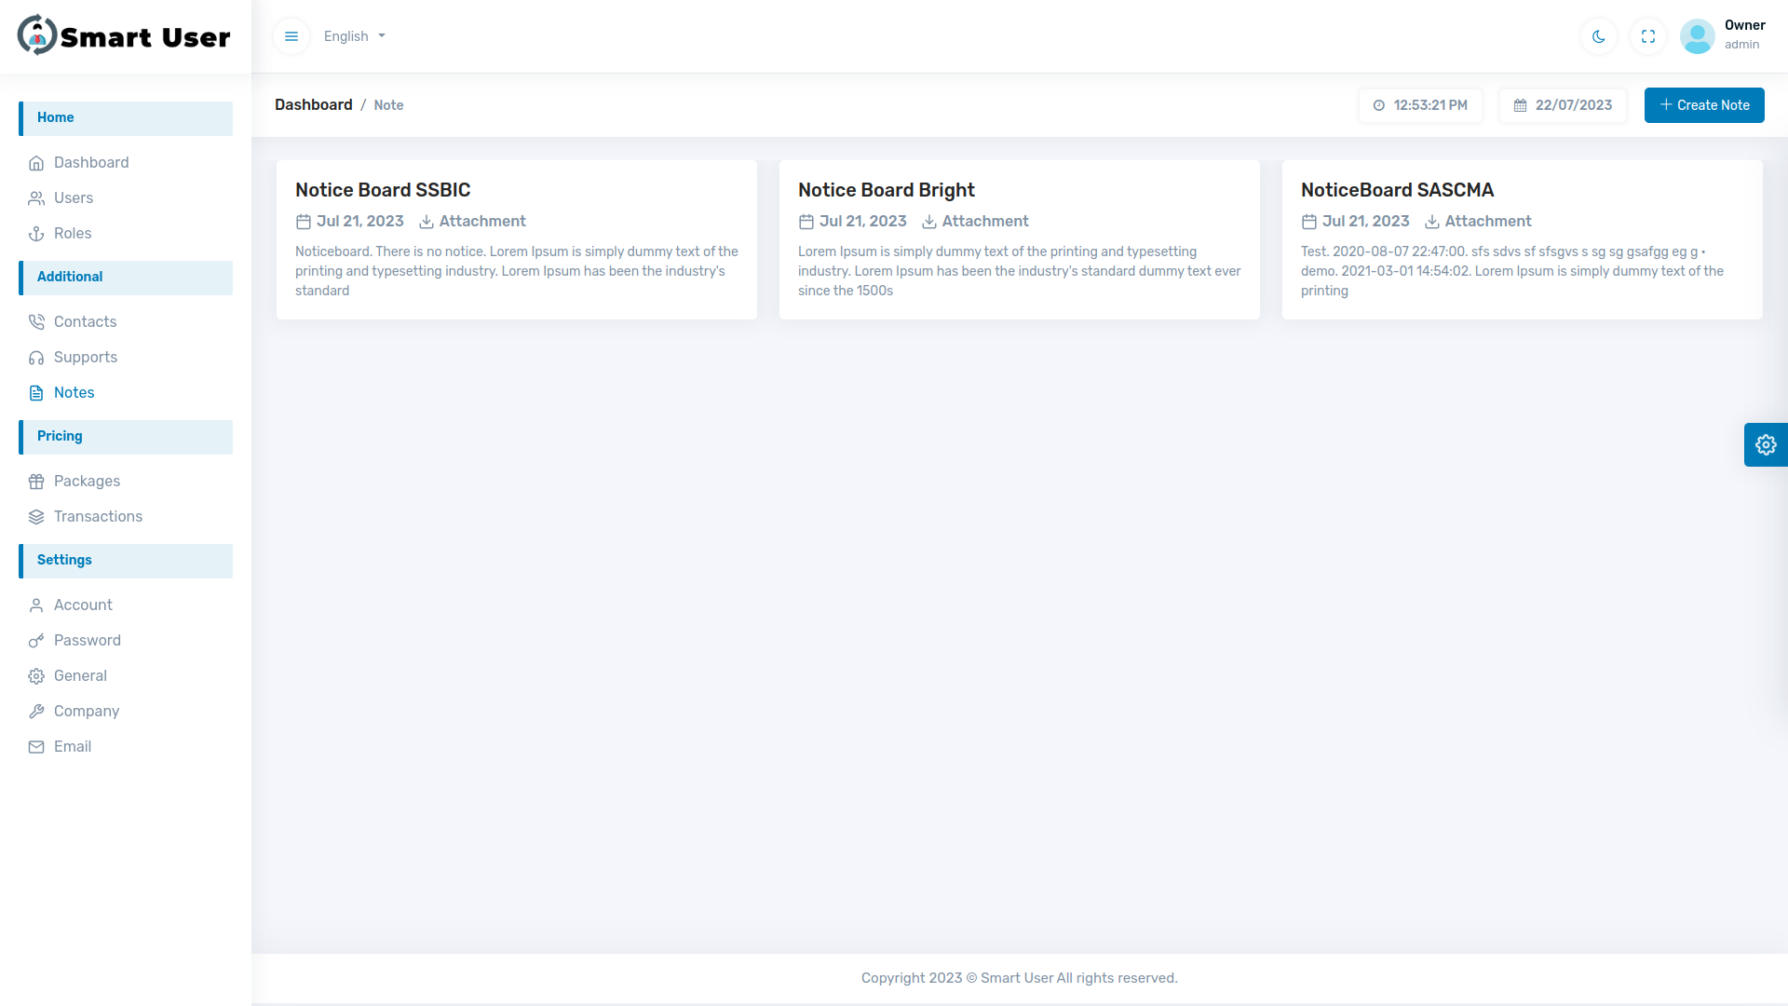This screenshot has height=1006, width=1788.
Task: Open Contacts via its phone icon
Action: (35, 321)
